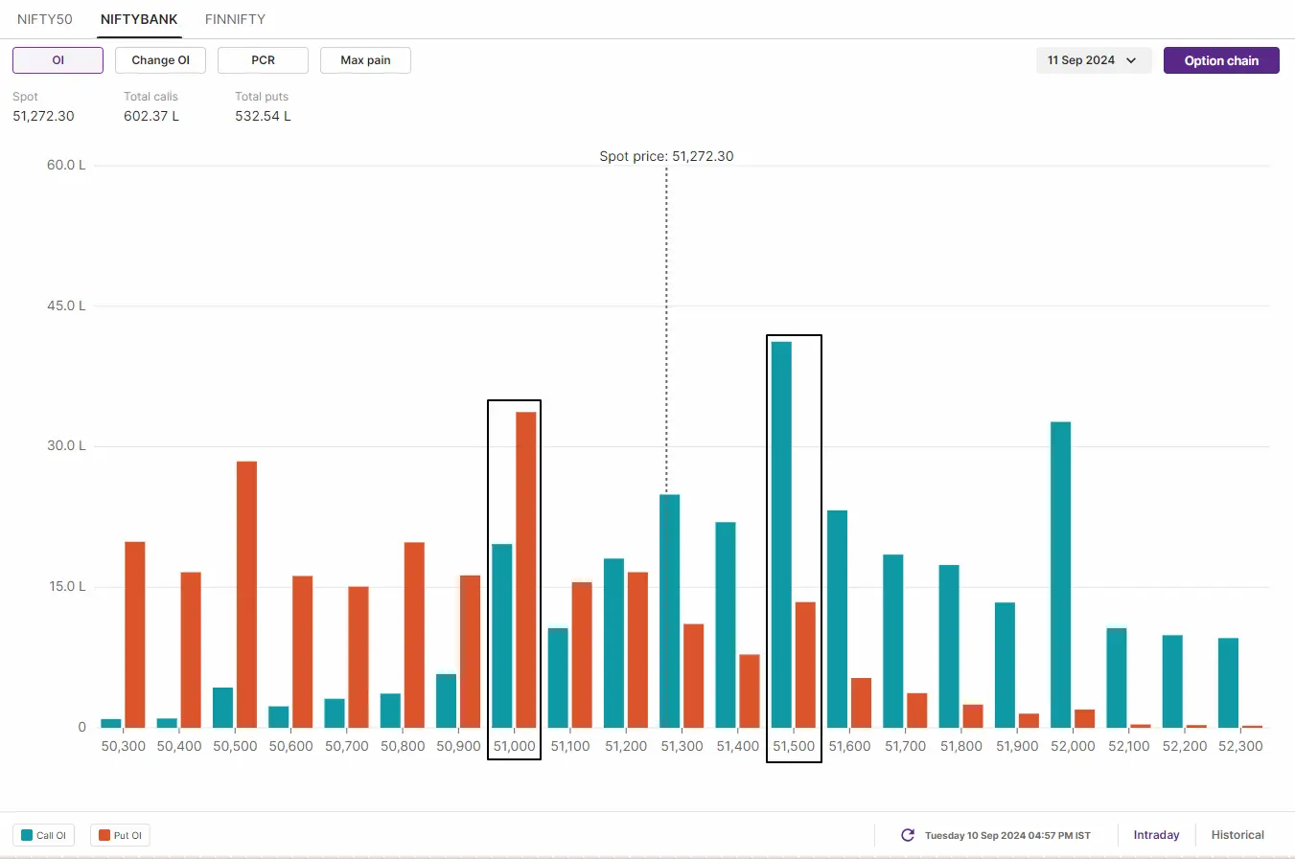
Task: Refresh the chart data with reload icon
Action: [908, 835]
